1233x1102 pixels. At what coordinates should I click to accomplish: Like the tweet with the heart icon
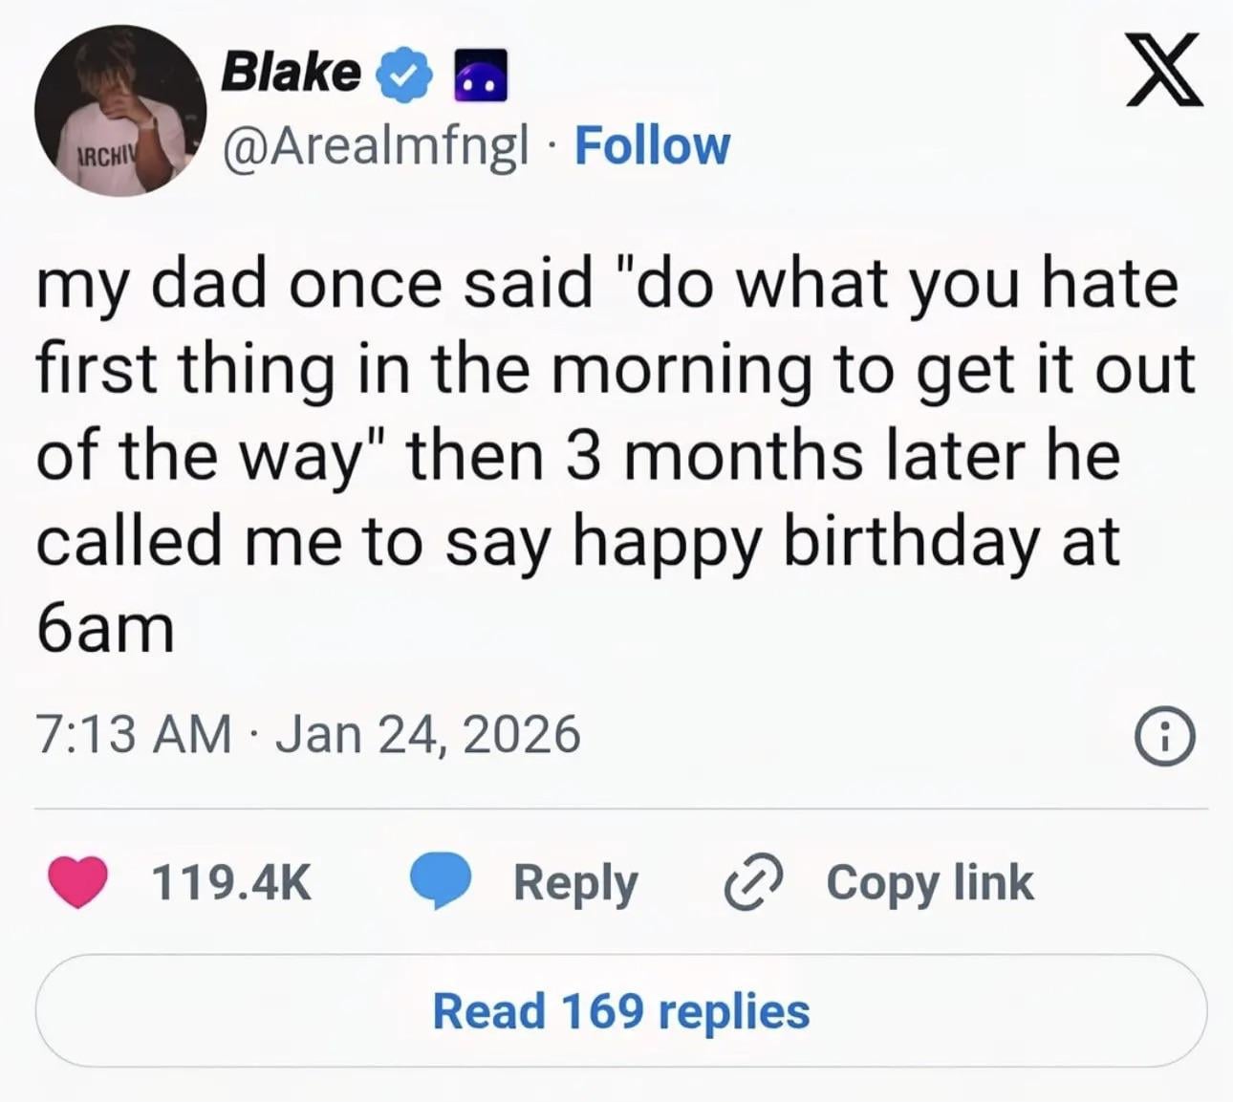pyautogui.click(x=78, y=881)
